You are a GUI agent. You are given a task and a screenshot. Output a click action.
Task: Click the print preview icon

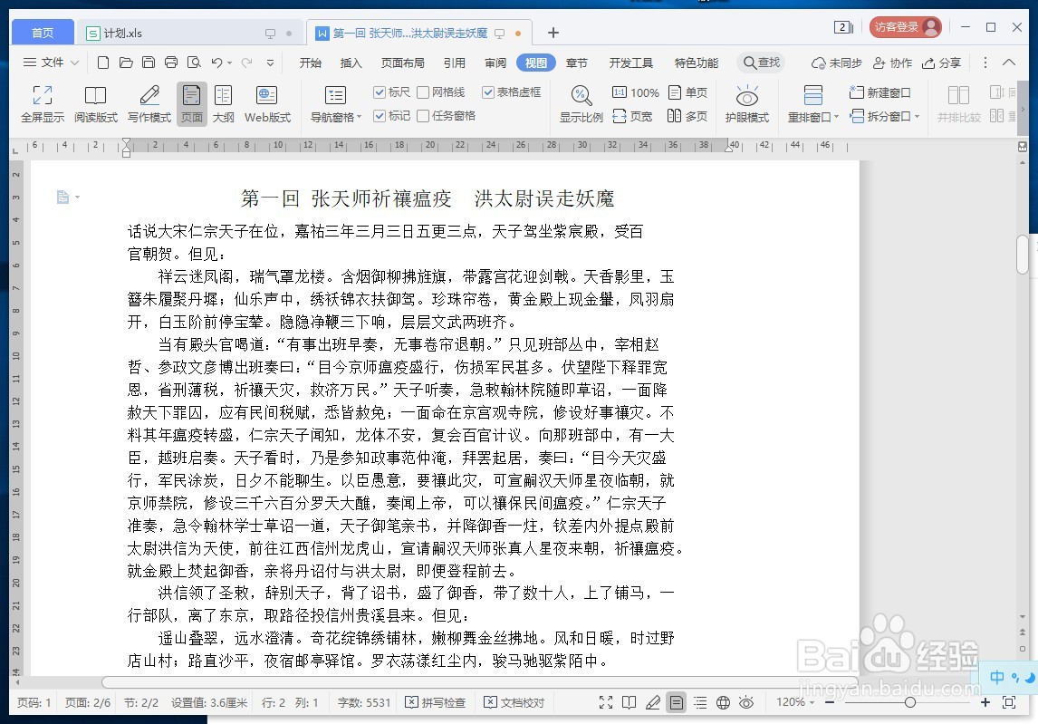(x=194, y=63)
